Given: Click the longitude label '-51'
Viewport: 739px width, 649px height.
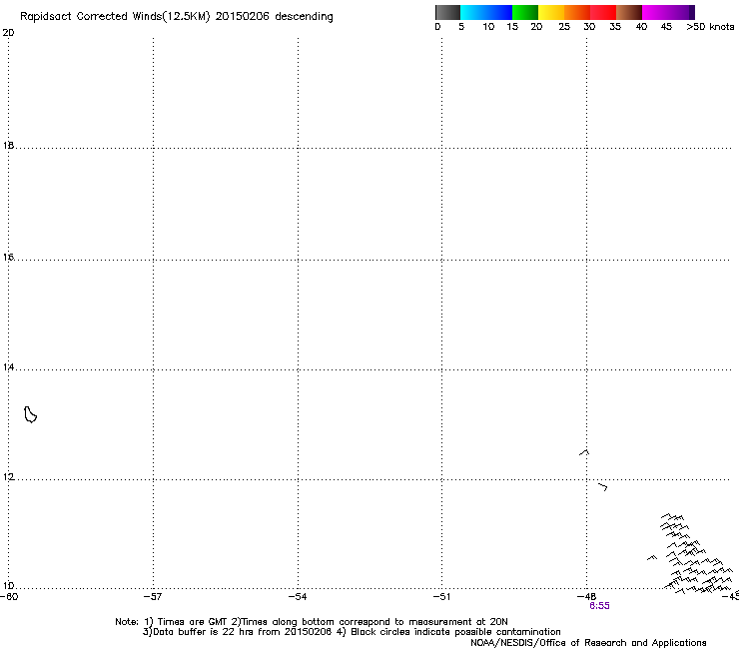Looking at the screenshot, I should [x=441, y=597].
